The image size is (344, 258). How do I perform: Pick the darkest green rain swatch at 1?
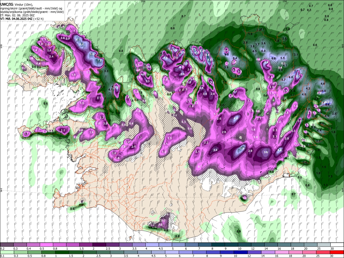(62, 252)
